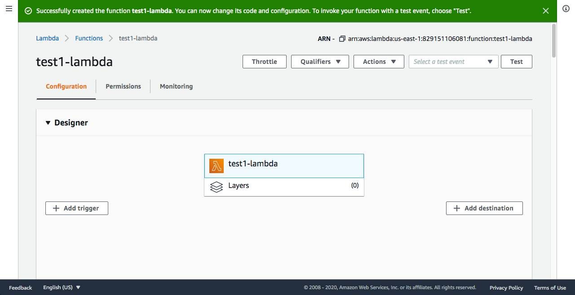Dismiss the green success banner
Screen dimensions: 575x295
[546, 11]
